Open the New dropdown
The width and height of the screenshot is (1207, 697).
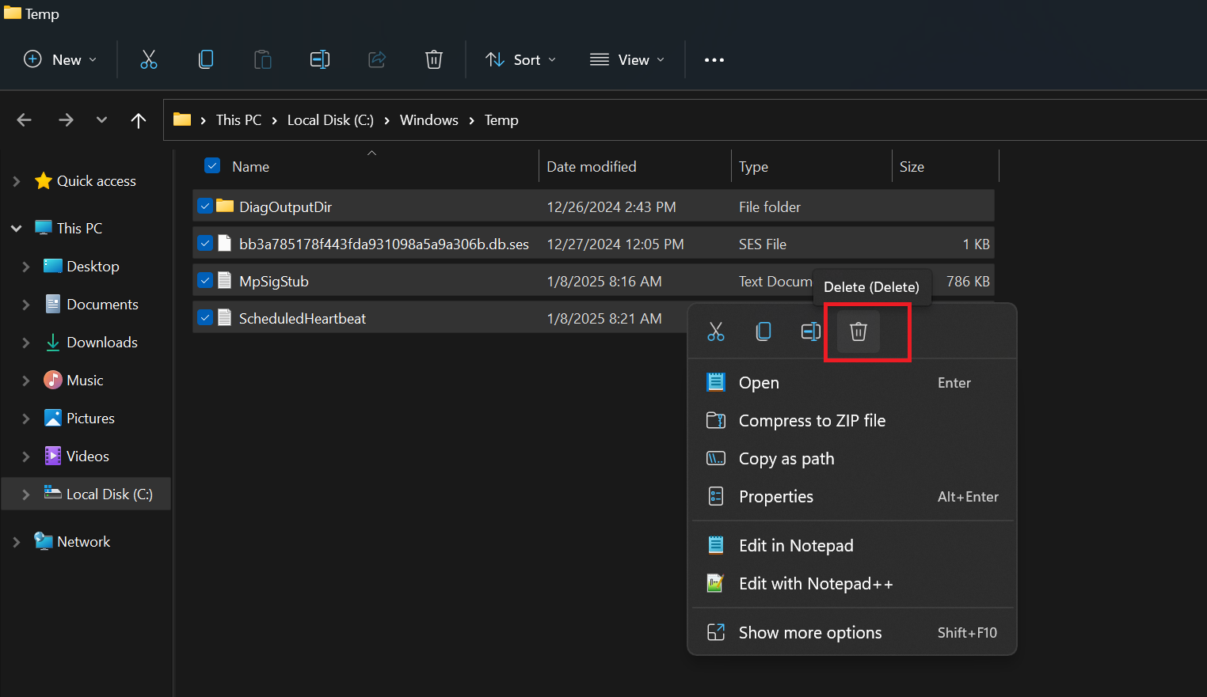point(61,60)
